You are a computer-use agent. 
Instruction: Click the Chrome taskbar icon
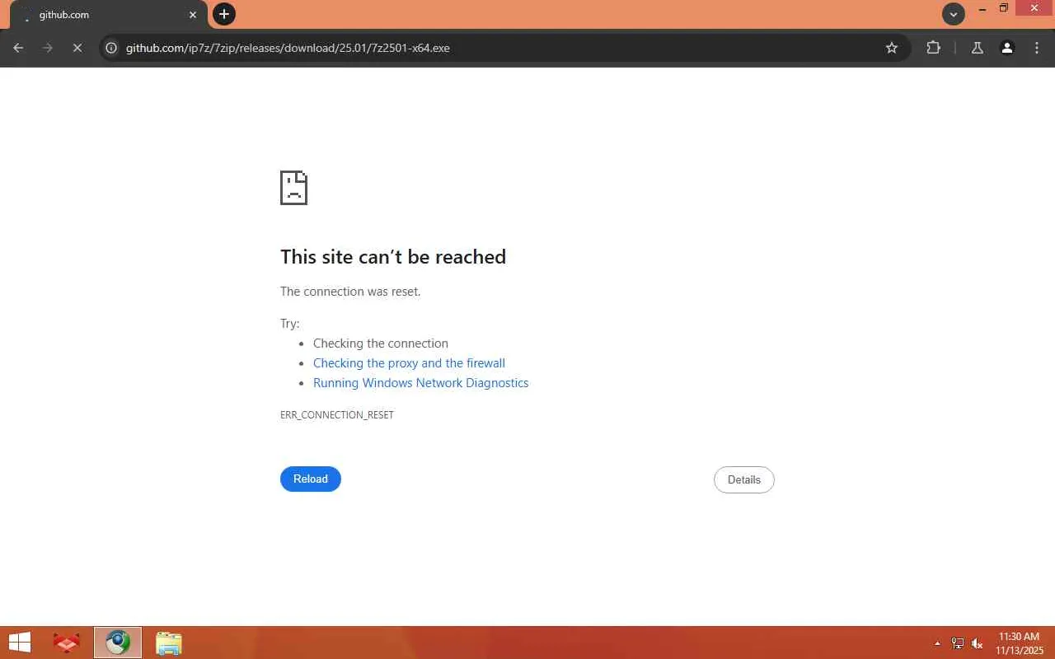[118, 643]
